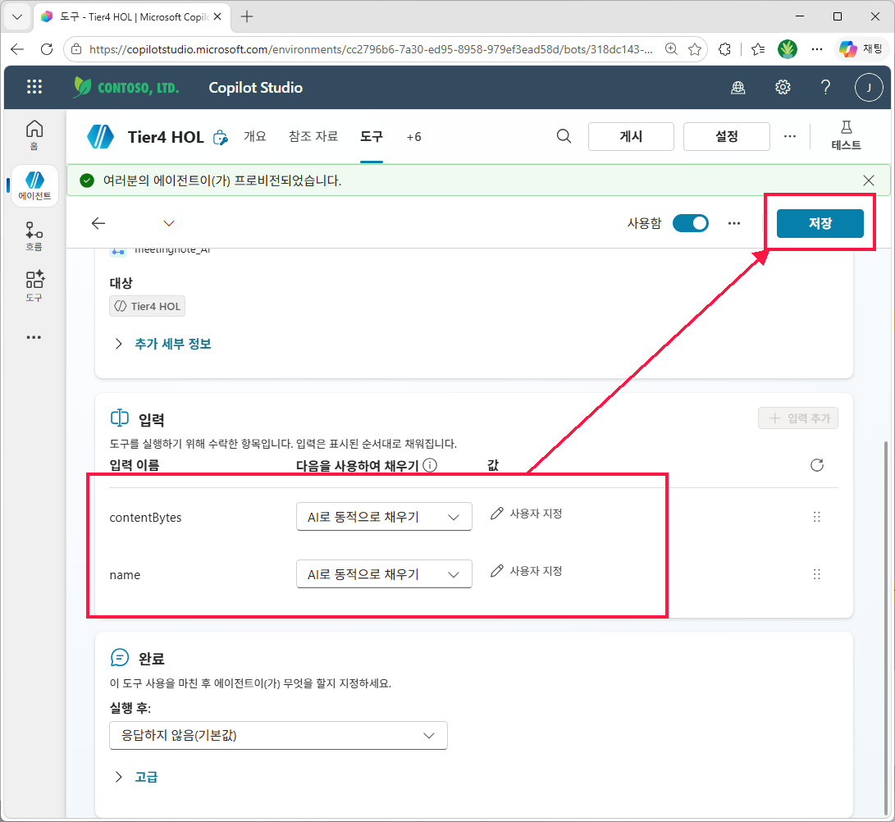Open browser settings and more menu
The image size is (895, 822).
817,49
